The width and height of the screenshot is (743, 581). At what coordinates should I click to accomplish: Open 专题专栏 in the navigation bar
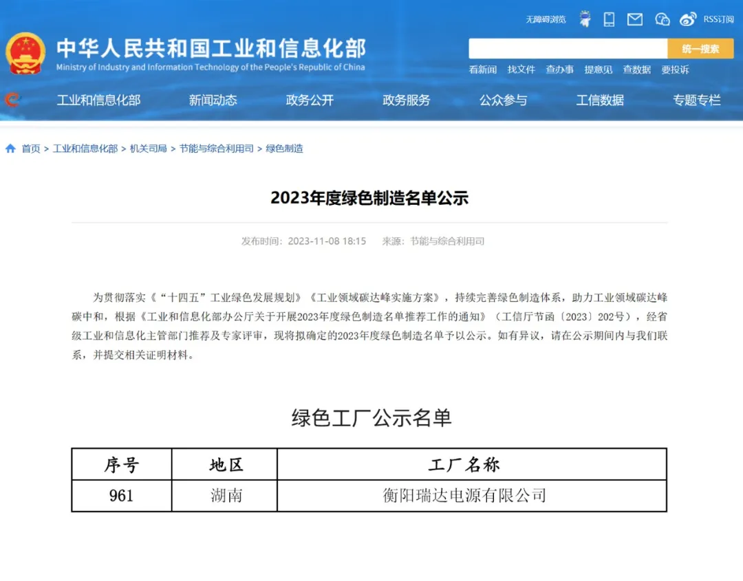tap(696, 100)
